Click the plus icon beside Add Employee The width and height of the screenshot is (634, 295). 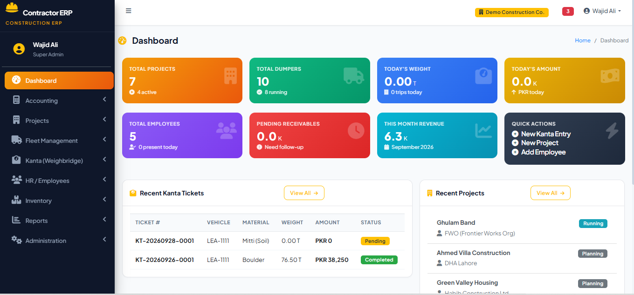[x=515, y=152]
